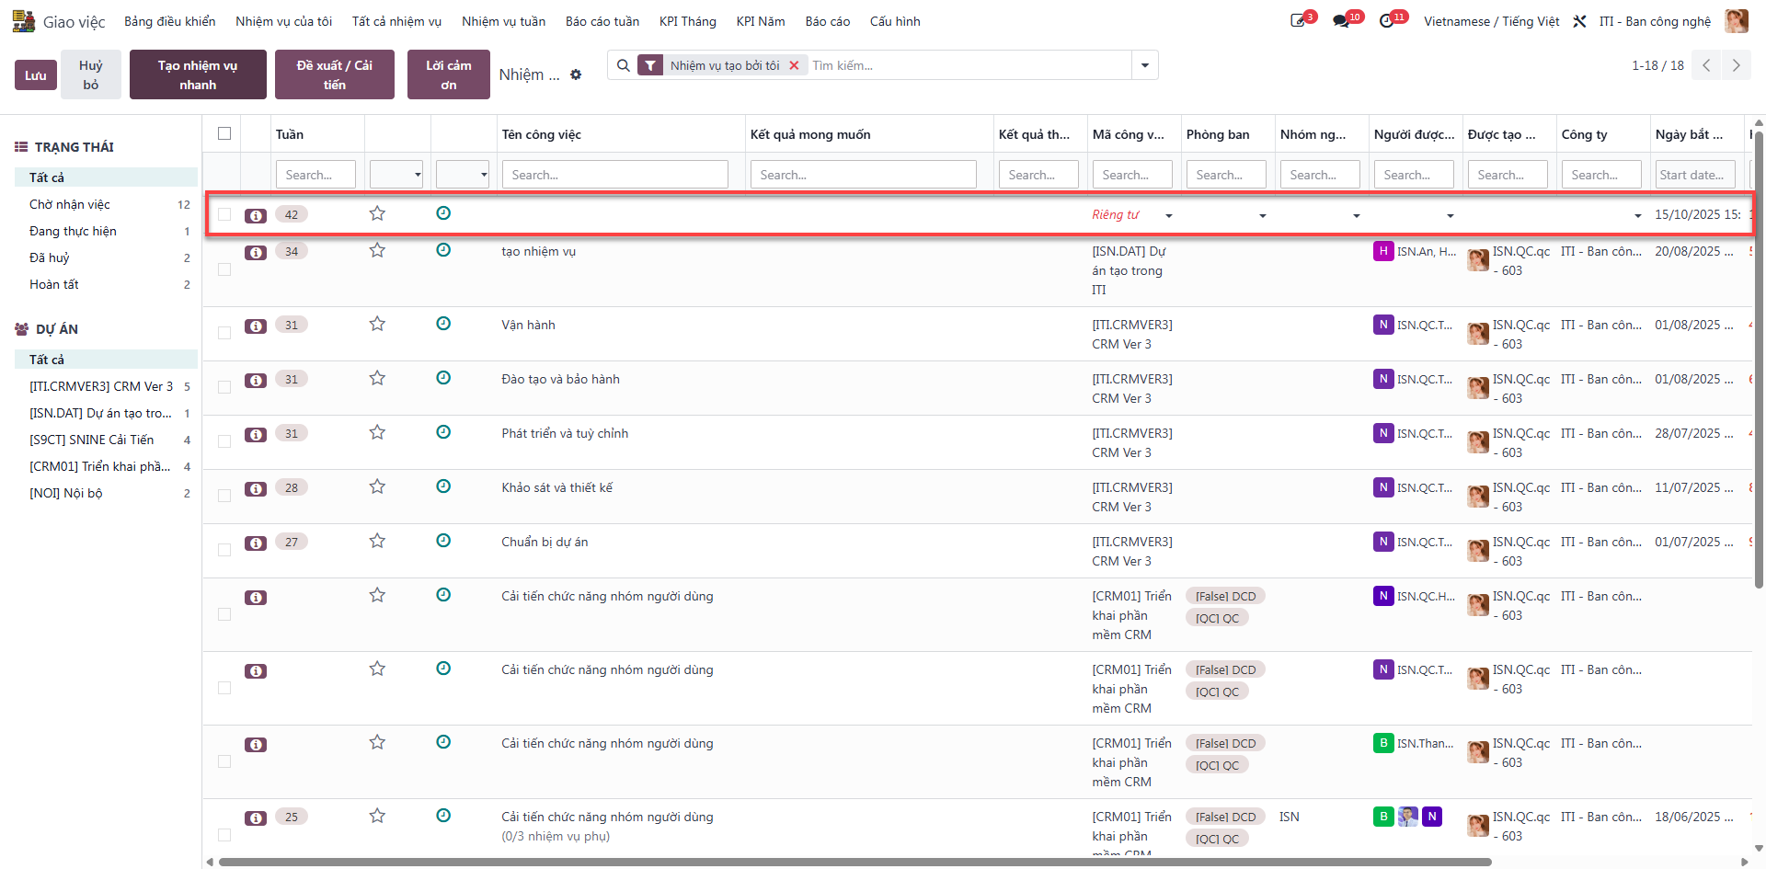Tick the checkbox for 'Chuẩn bị dự án' row
Screen dimensions: 1766x869
pos(224,550)
